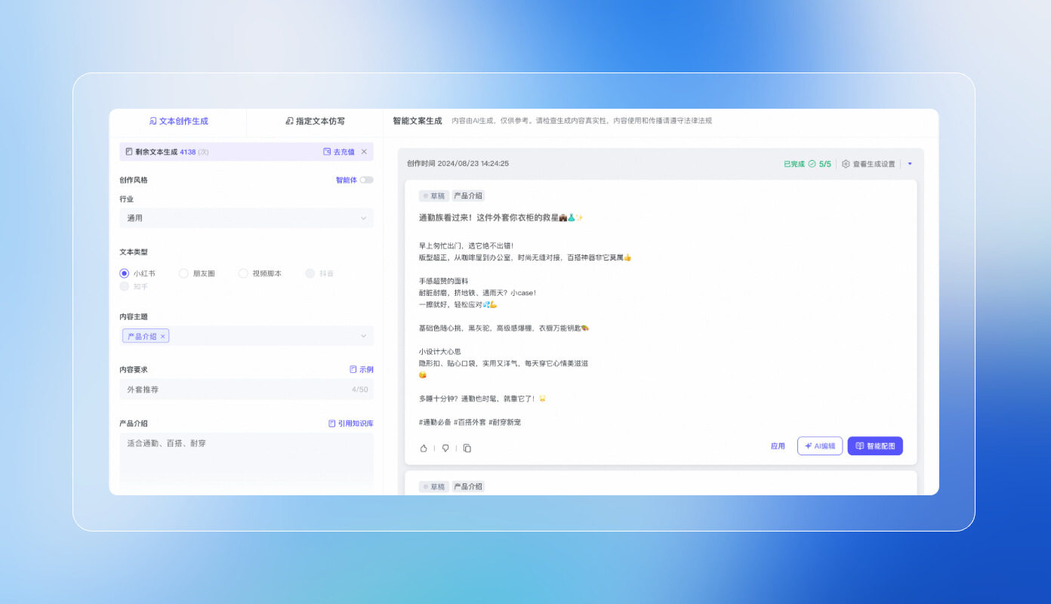Click the hashtag line #通勤必备 #百搭外套
Viewport: 1051px width, 604px height.
(470, 422)
